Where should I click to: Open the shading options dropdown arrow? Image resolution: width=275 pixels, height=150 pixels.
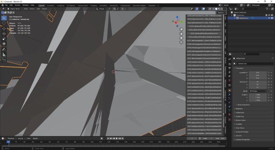tap(224, 9)
